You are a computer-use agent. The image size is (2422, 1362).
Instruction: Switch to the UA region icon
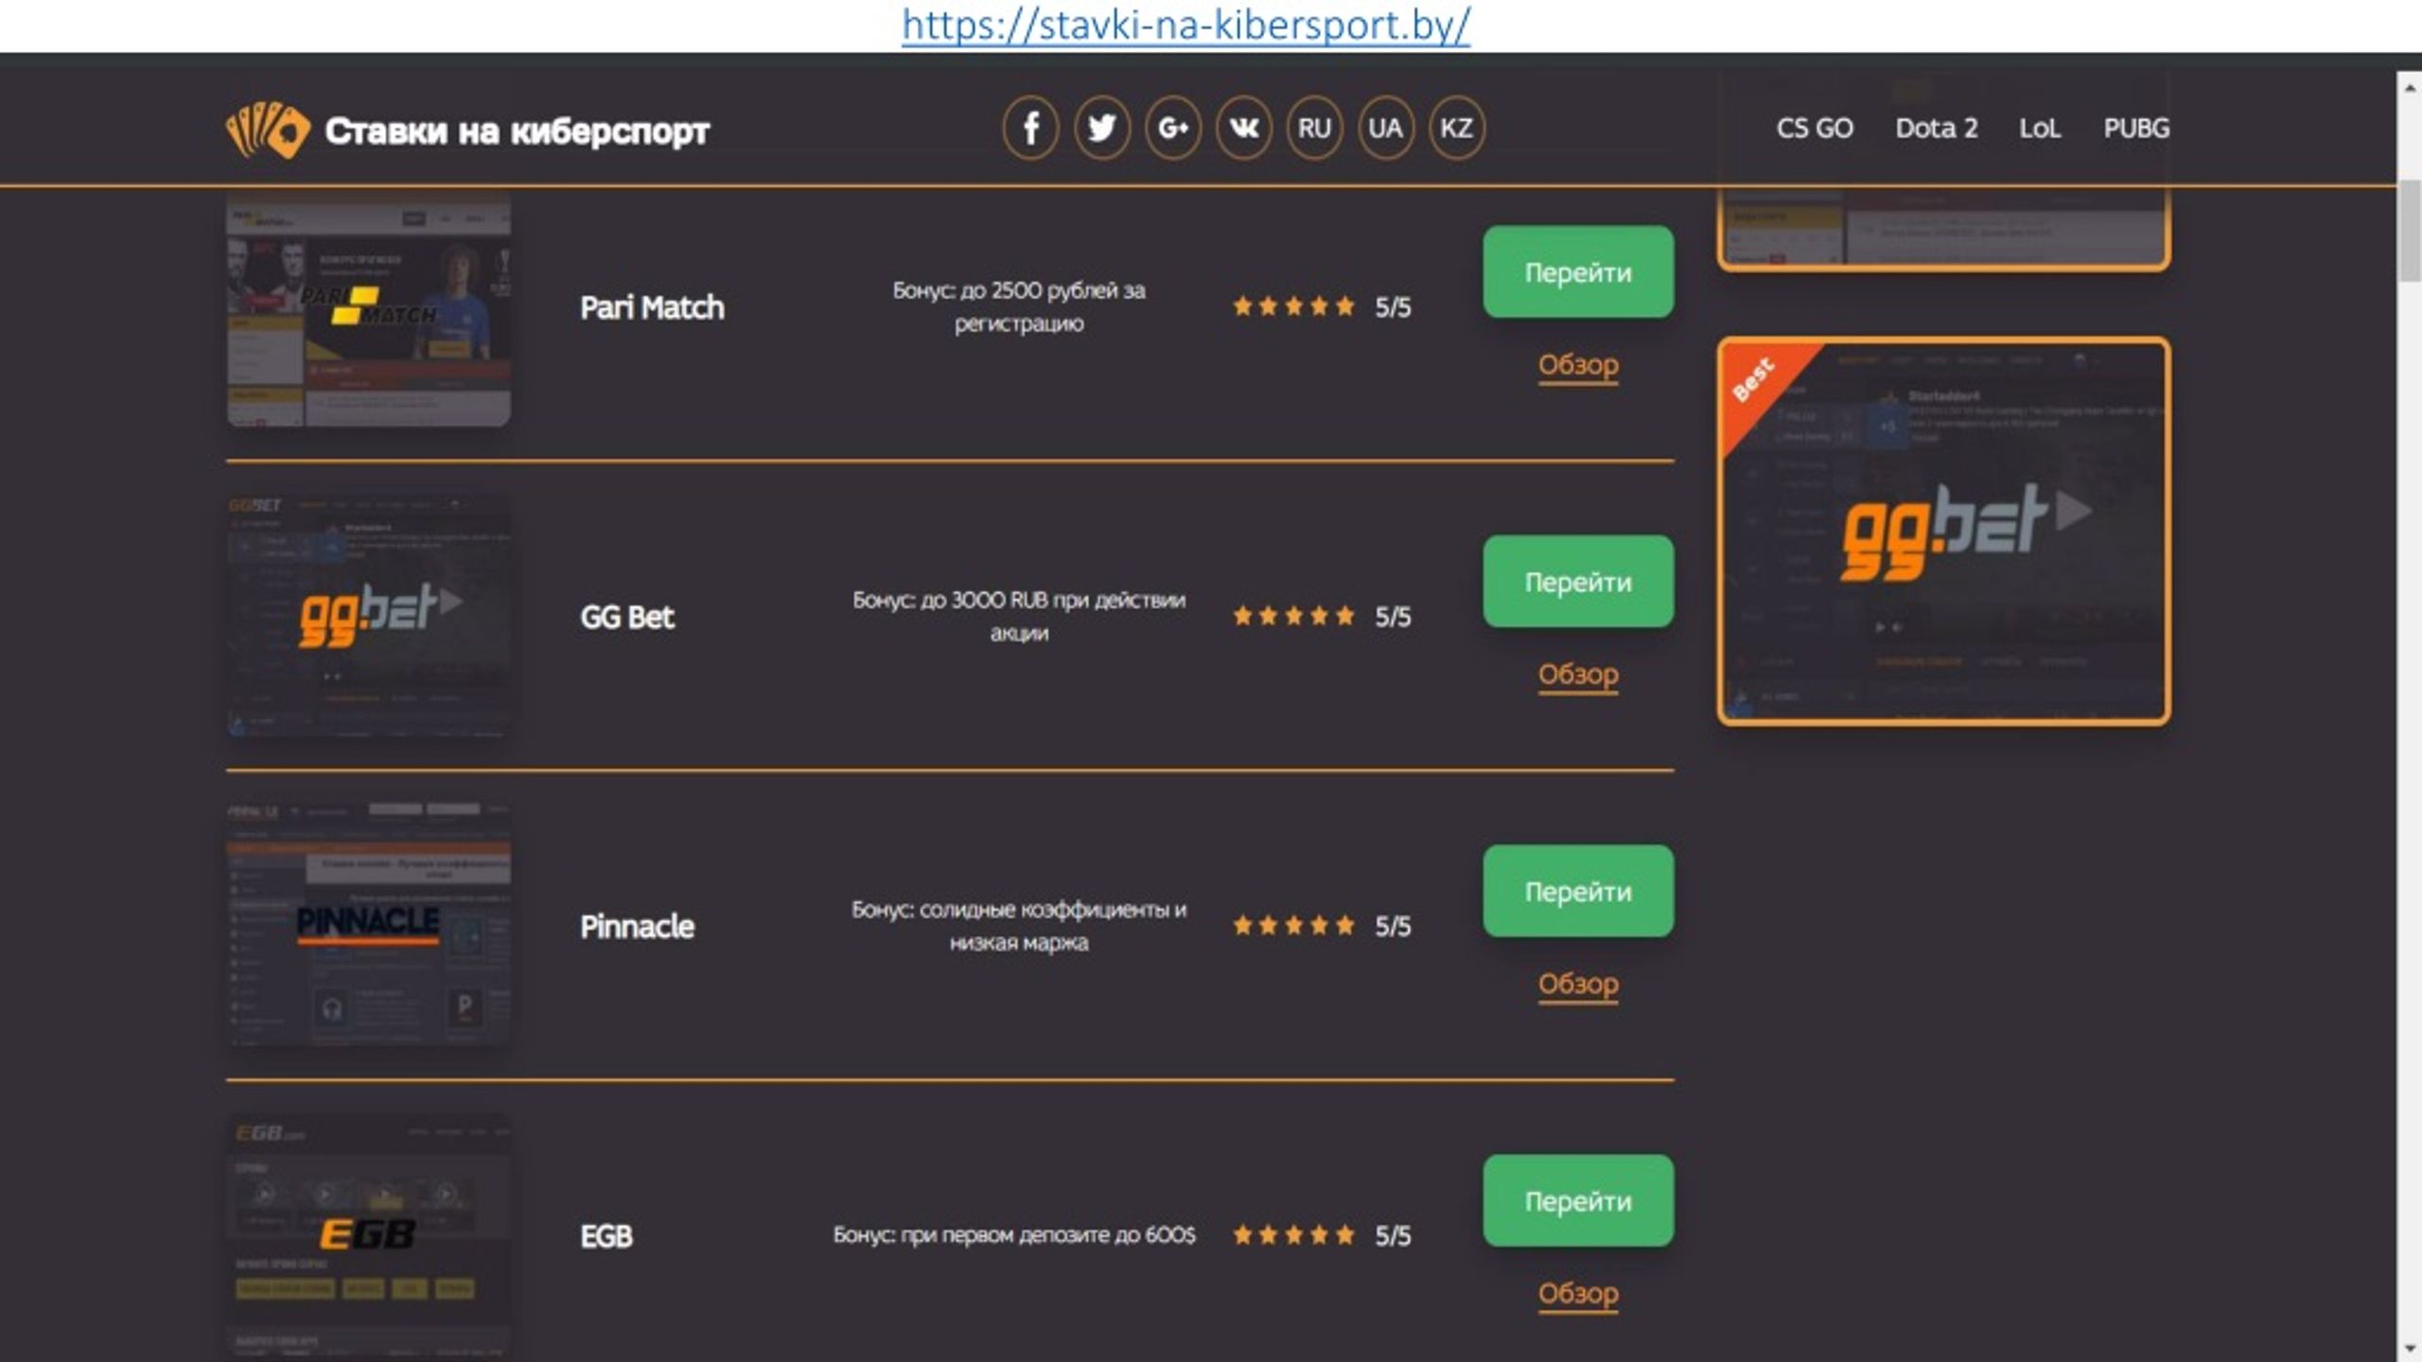(x=1385, y=128)
